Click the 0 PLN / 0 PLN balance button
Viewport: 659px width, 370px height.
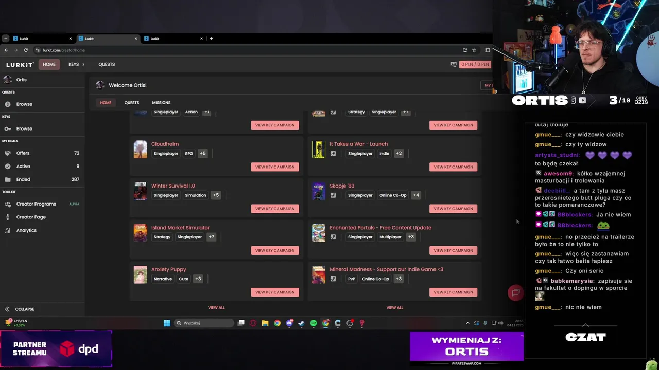point(475,64)
